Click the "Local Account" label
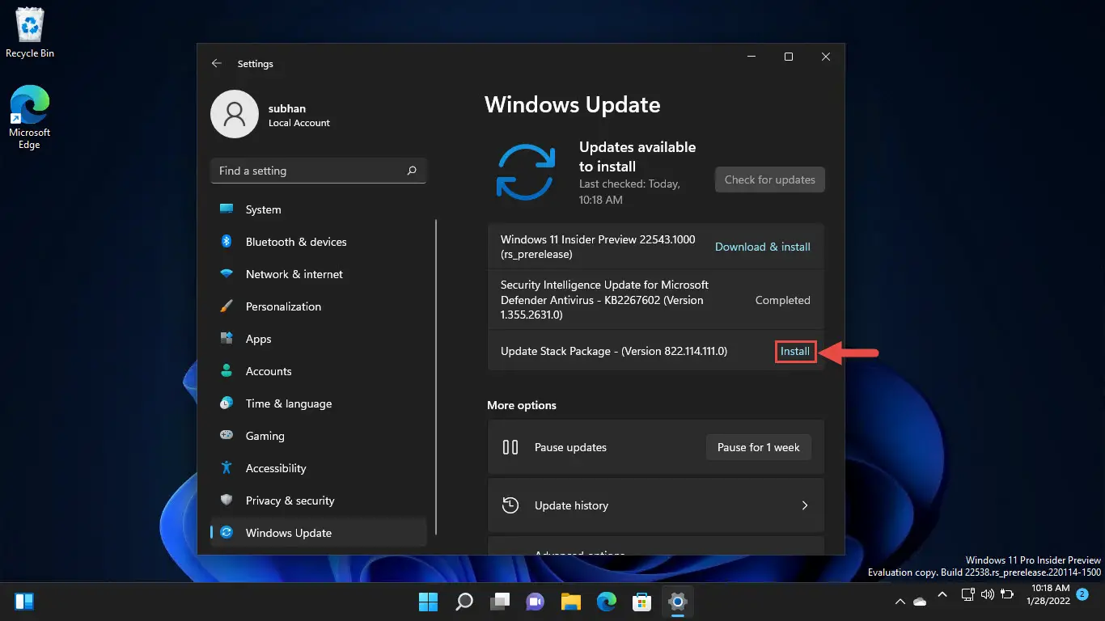 coord(299,123)
